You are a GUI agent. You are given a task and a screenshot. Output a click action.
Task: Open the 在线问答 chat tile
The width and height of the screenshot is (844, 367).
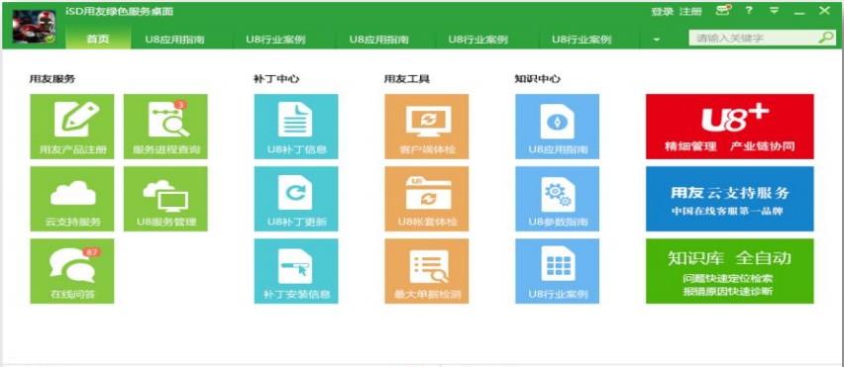(72, 271)
